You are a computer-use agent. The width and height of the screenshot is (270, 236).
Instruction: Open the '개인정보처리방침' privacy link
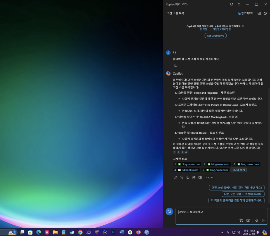click(222, 29)
